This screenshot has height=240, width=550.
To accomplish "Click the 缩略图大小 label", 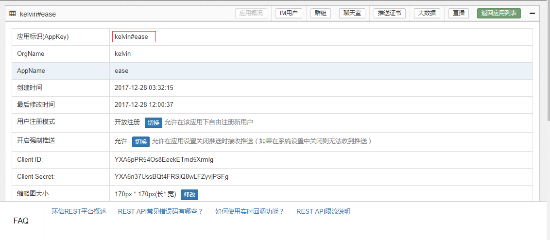I will [x=33, y=193].
